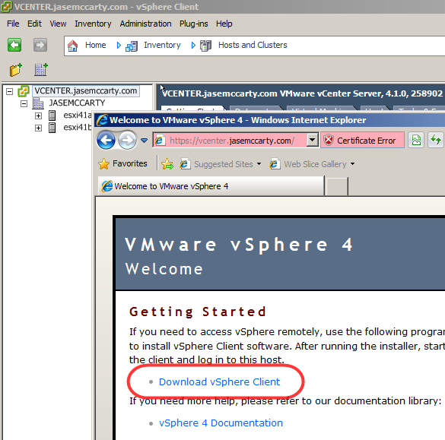Viewport: 445px width, 440px height.
Task: Open the Inventory menu
Action: [93, 24]
